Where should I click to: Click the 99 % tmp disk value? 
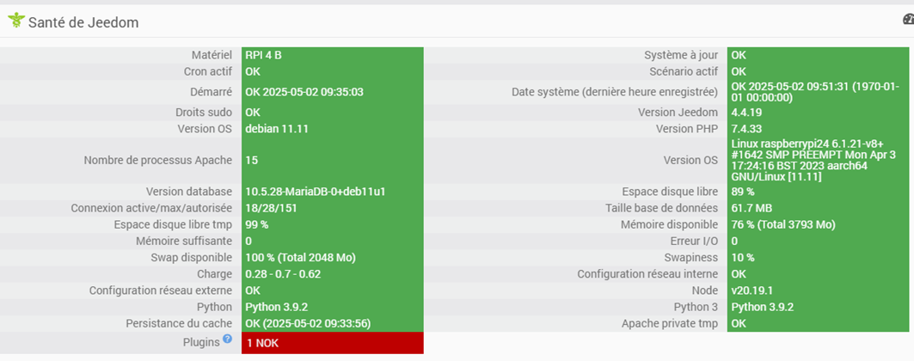pos(256,224)
